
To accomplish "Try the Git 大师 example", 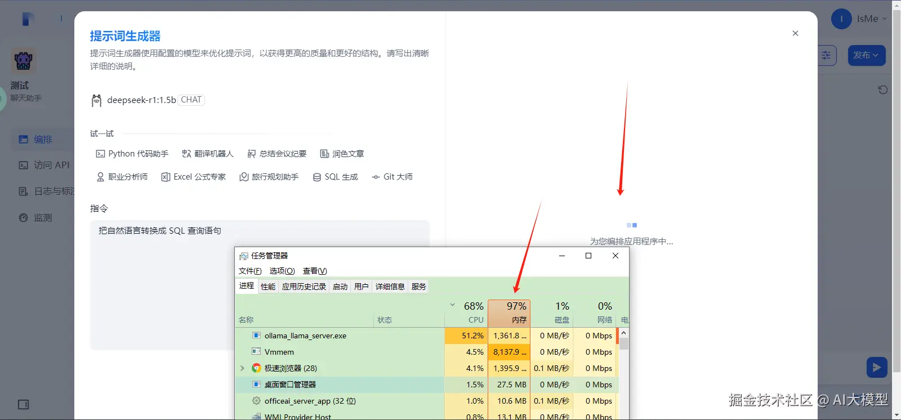I will click(x=392, y=177).
